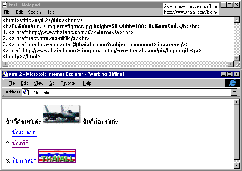Click the first numbered hyperlink
Viewport: 242px width, 171px height.
tap(25, 133)
